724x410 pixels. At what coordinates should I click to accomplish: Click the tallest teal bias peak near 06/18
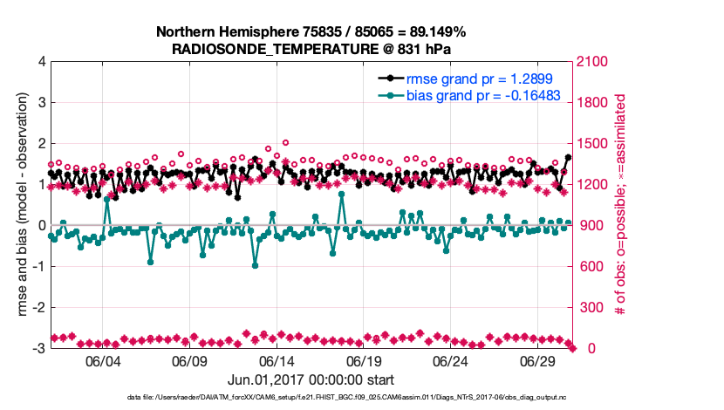(x=342, y=195)
